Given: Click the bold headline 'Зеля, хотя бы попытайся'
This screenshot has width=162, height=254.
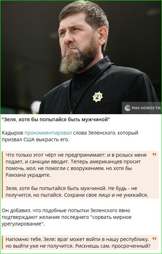Looking at the screenshot, I should [x=56, y=120].
